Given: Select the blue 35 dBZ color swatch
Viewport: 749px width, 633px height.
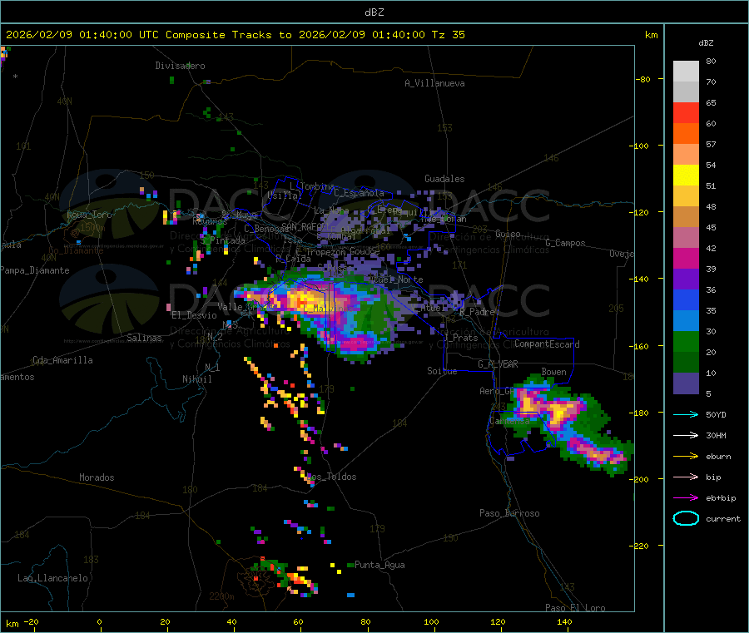Looking at the screenshot, I should pos(686,299).
